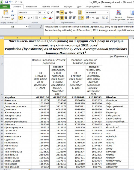Toggle bold Ж formatting
Viewport: 134px width, 170px height.
click(x=20, y=18)
